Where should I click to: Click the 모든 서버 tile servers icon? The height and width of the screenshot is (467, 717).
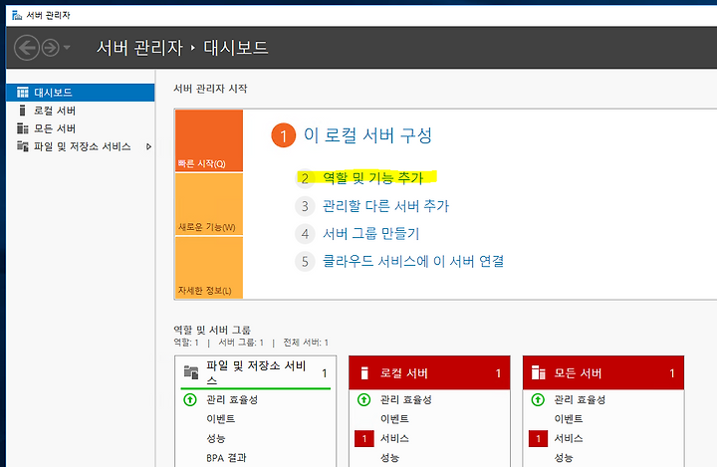539,373
